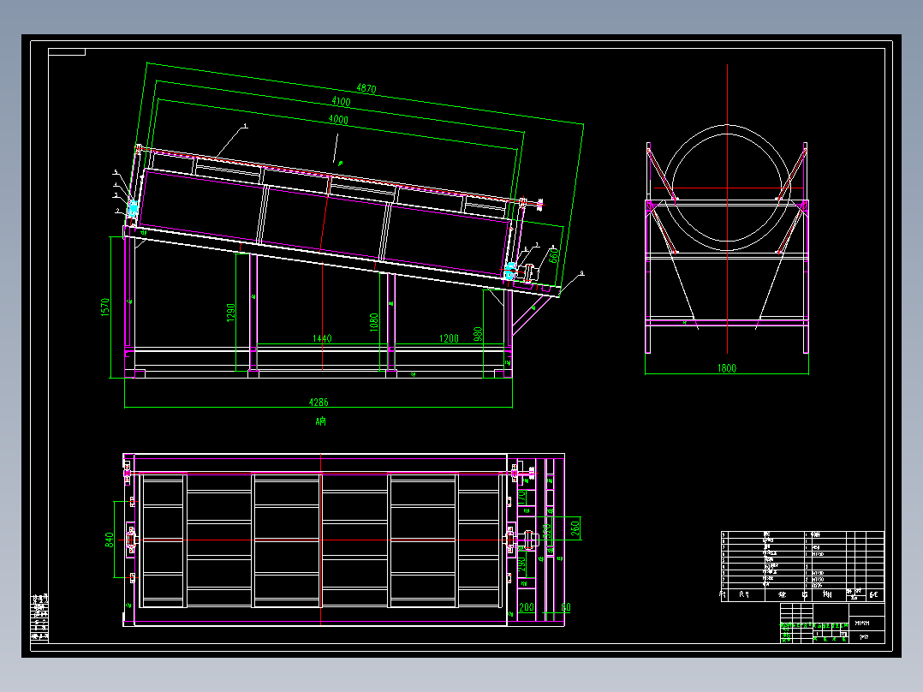Select the 4100 dimension text
Screen dimensions: 923x692
click(341, 101)
